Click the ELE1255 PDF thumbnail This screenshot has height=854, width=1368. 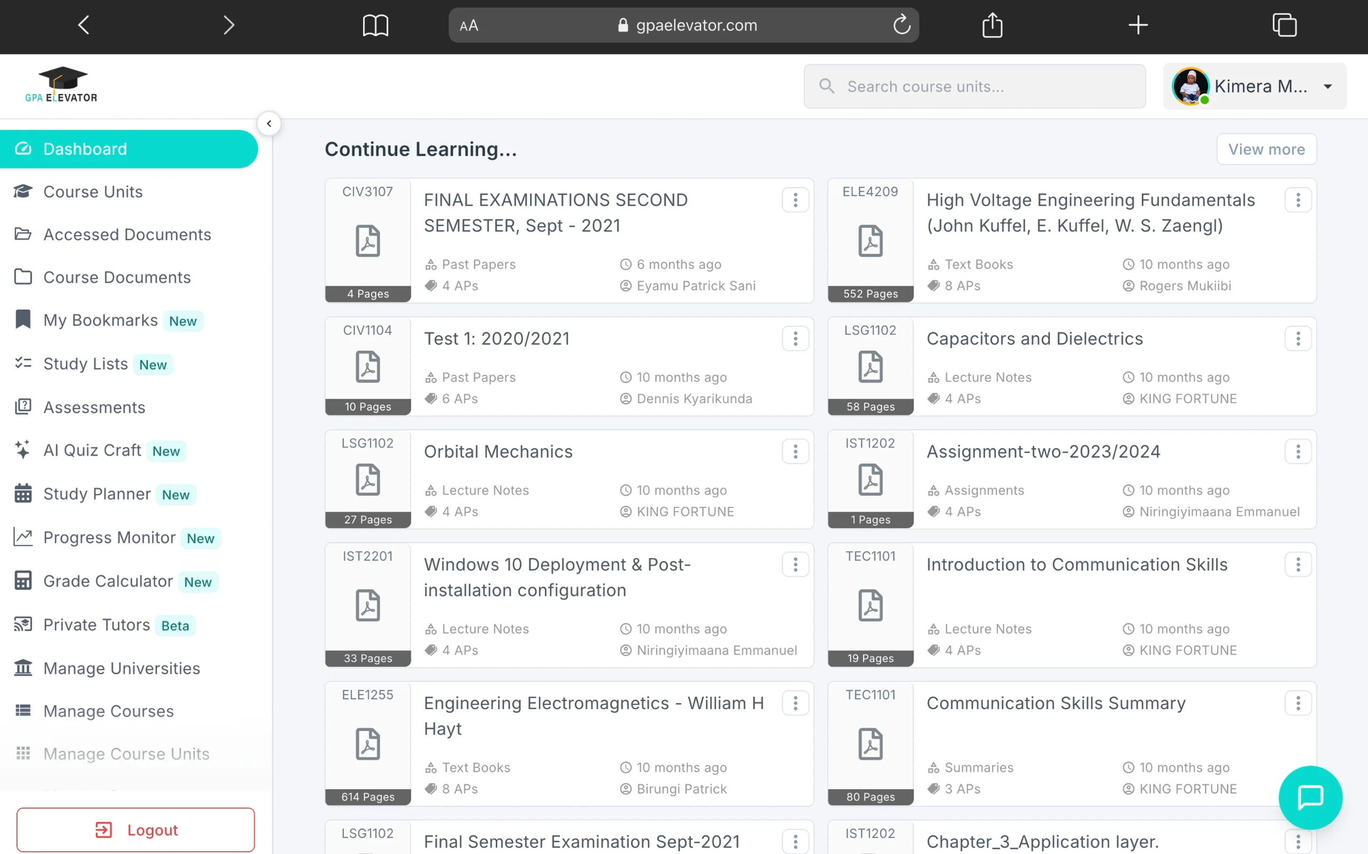368,743
